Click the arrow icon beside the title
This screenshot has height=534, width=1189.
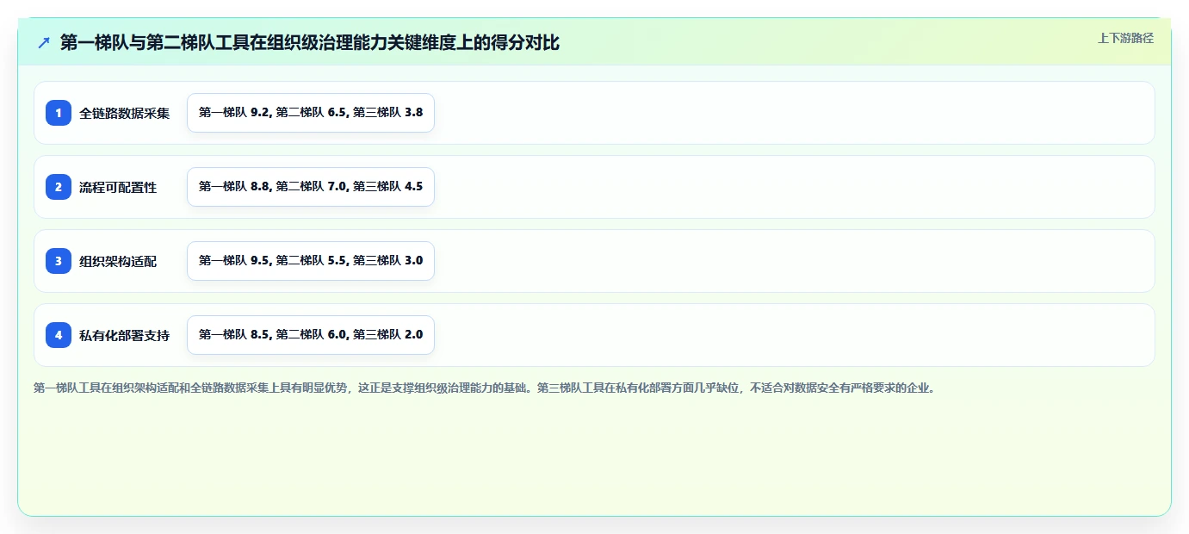click(44, 43)
